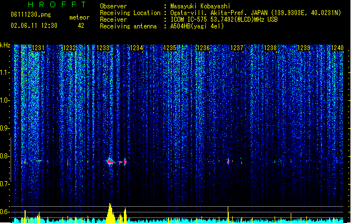Click the 1236 time marker
This screenshot has height=223, width=351.
point(203,48)
